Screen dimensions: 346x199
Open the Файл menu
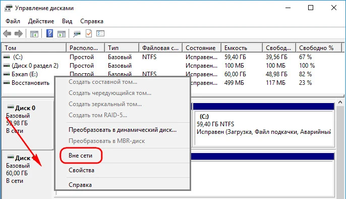(x=13, y=21)
